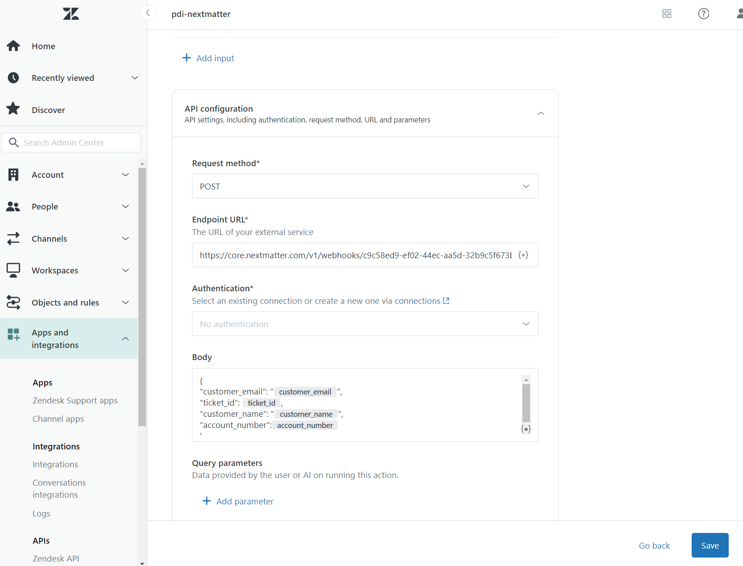Go to Home
This screenshot has height=566, width=743.
coord(43,46)
